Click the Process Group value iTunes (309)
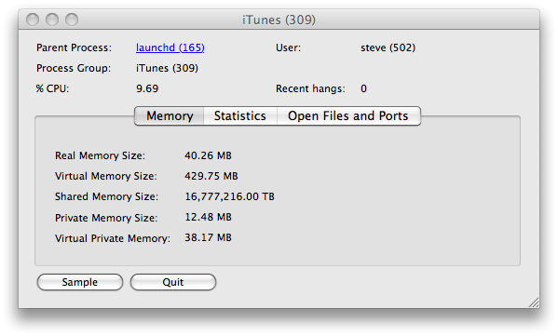This screenshot has width=558, height=336. (x=167, y=68)
